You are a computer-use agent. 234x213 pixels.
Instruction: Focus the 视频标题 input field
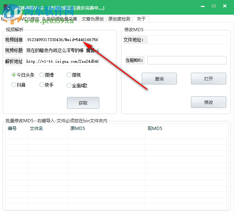(63, 50)
